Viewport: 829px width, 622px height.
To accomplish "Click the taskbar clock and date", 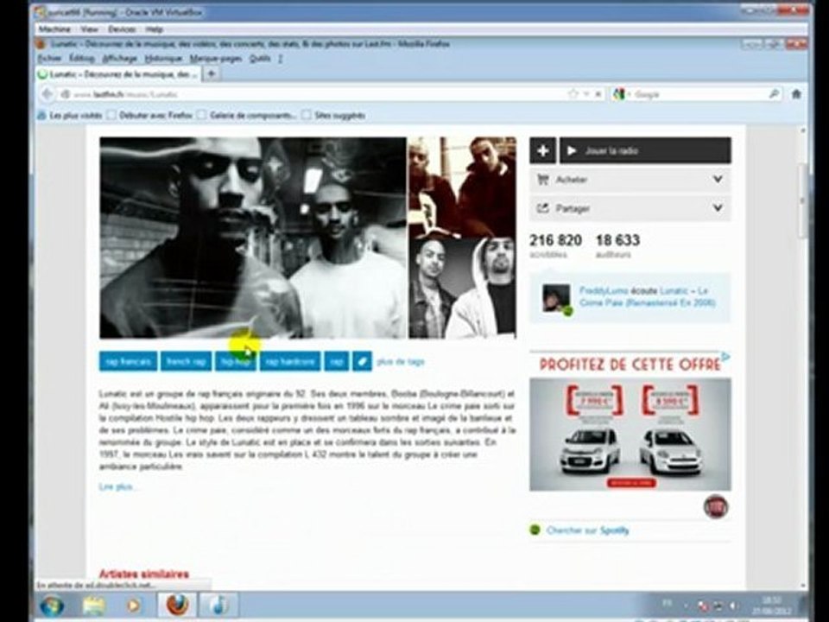I will (771, 605).
